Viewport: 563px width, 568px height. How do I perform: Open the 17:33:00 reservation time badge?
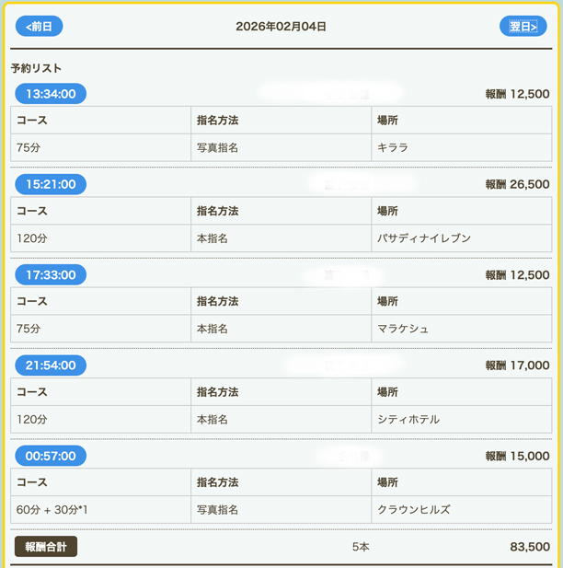(51, 274)
